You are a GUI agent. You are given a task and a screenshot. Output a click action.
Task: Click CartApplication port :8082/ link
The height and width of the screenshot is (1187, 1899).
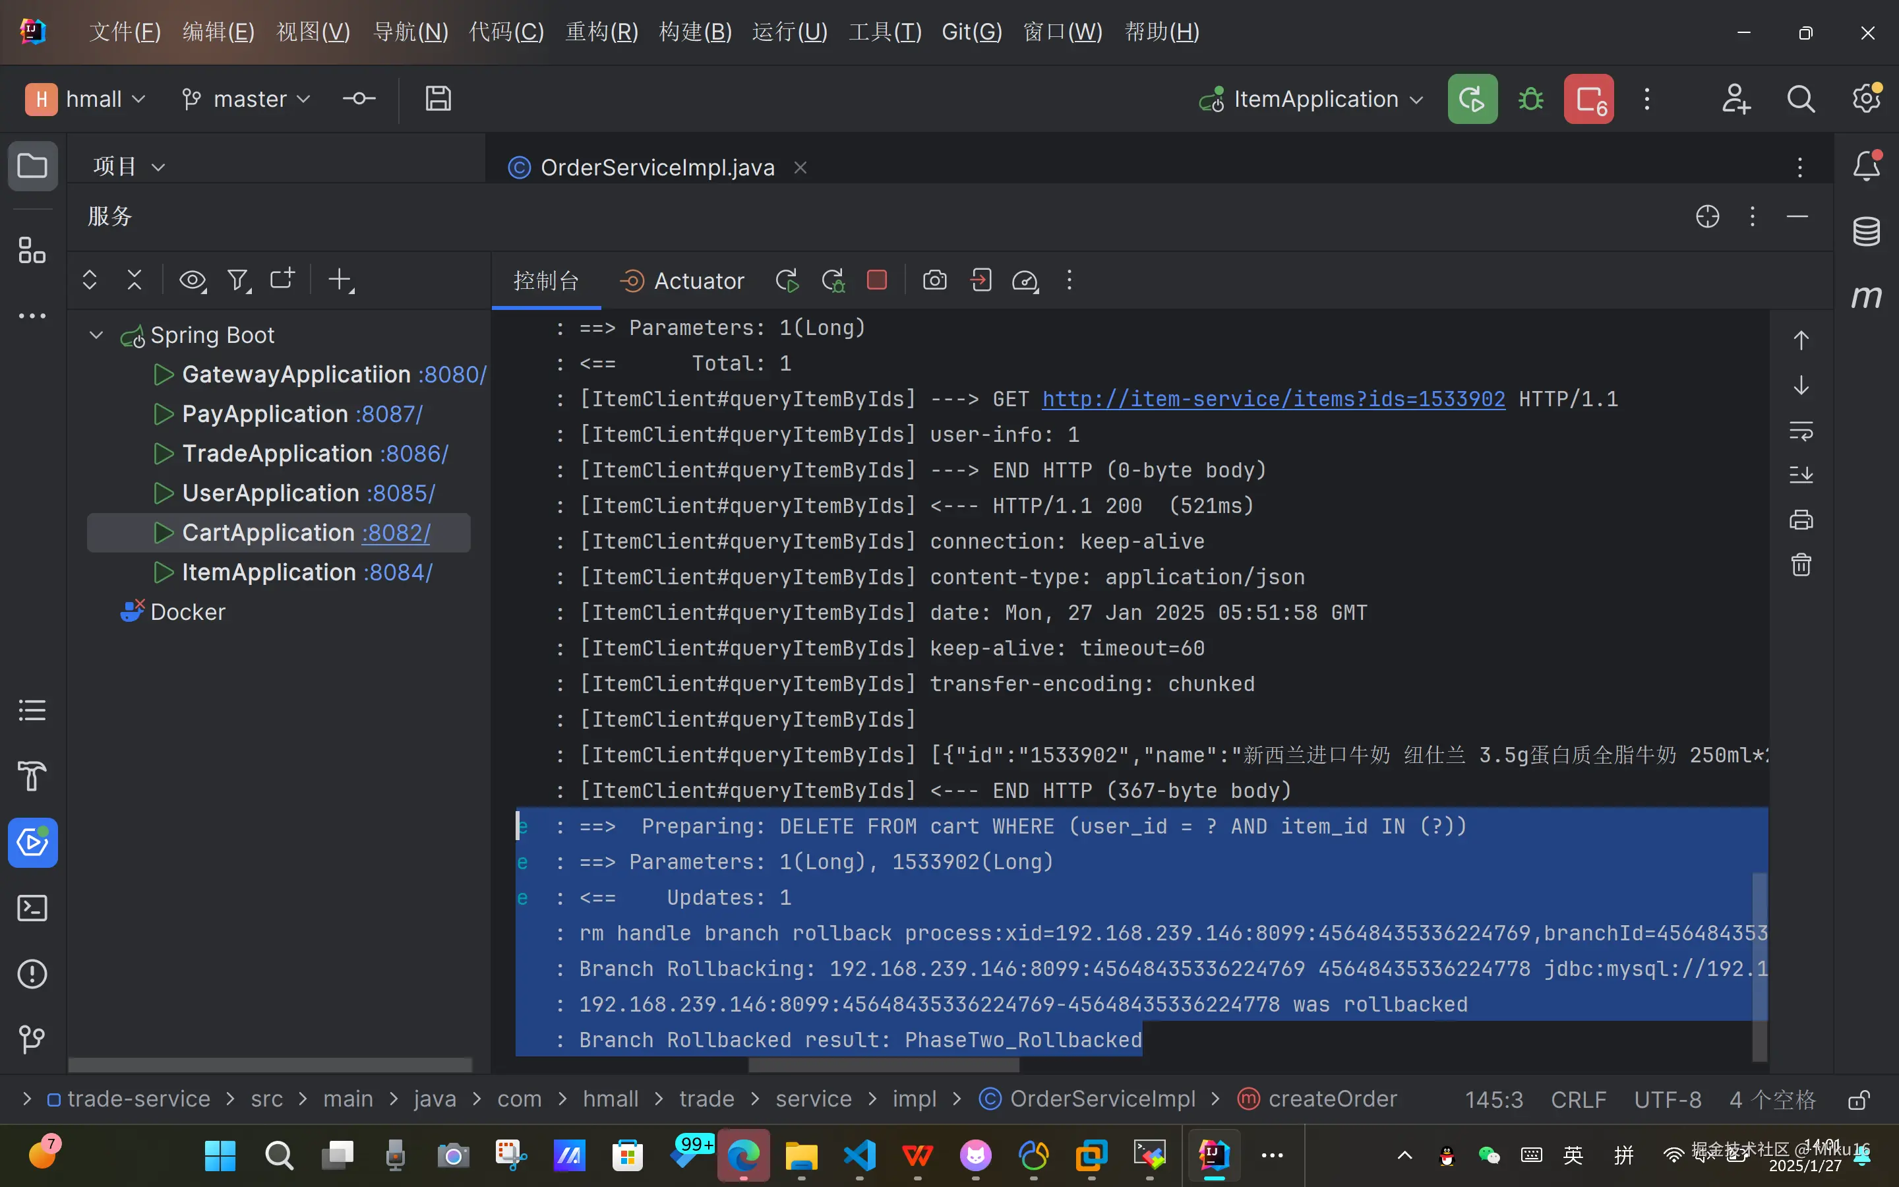[x=396, y=533]
